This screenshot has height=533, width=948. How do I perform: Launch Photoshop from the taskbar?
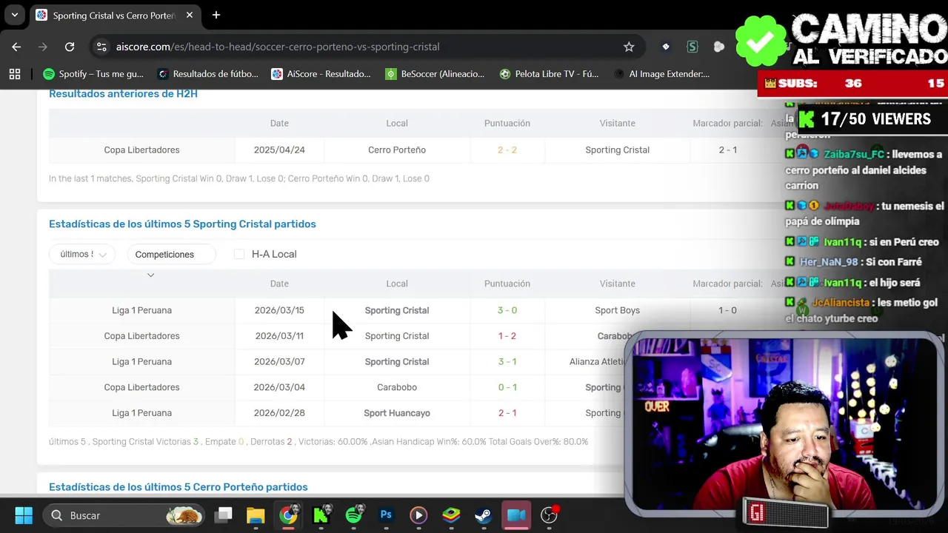(x=386, y=515)
